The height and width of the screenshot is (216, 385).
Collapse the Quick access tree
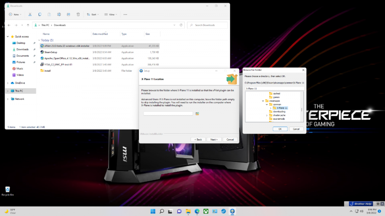click(x=8, y=36)
